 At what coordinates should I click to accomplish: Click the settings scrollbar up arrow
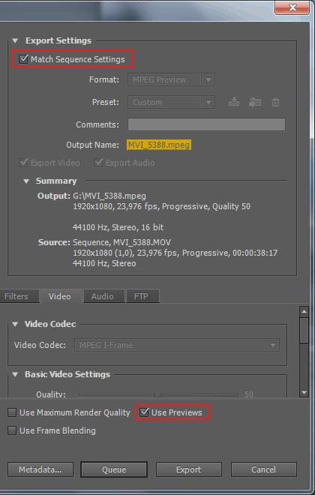(x=304, y=311)
